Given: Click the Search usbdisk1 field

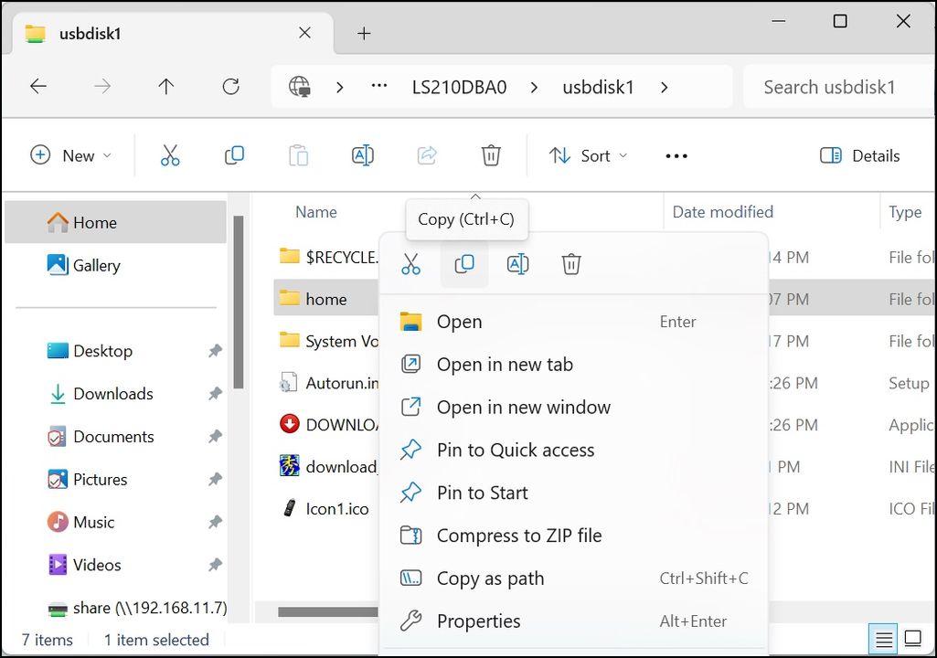Looking at the screenshot, I should 836,87.
